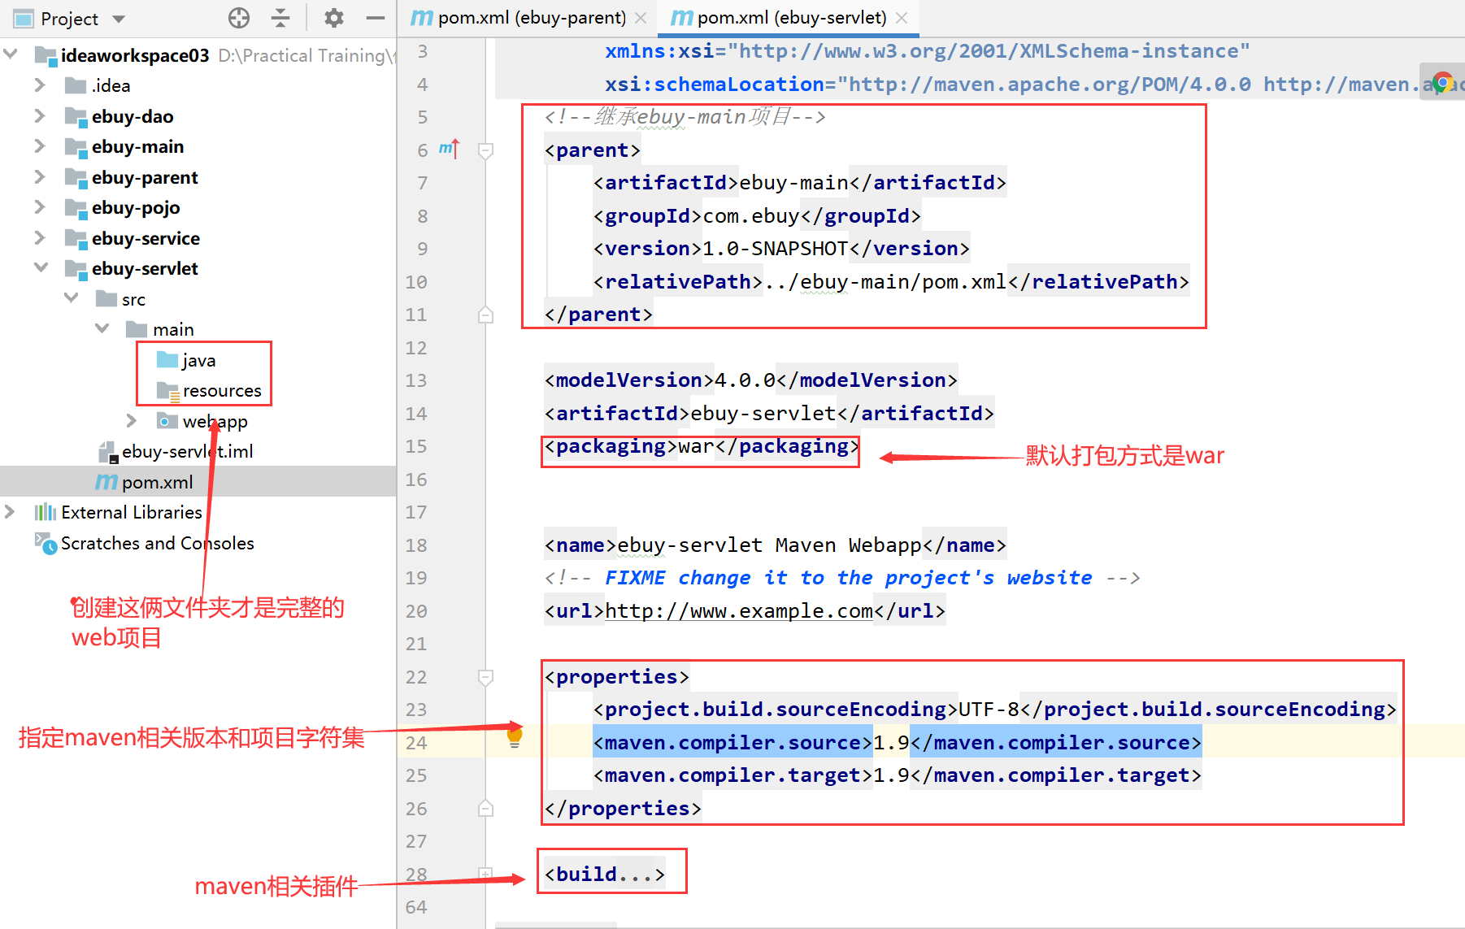The height and width of the screenshot is (929, 1465).
Task: Click the Collapse All icon in Project toolbar
Action: coord(280,18)
